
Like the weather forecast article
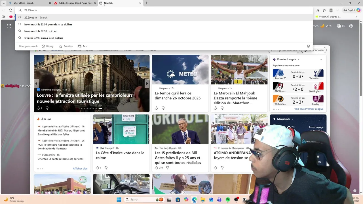[156, 108]
